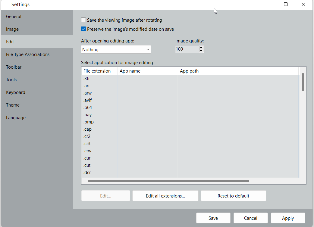This screenshot has height=227, width=314.
Task: Switch to the General settings section
Action: 14,16
